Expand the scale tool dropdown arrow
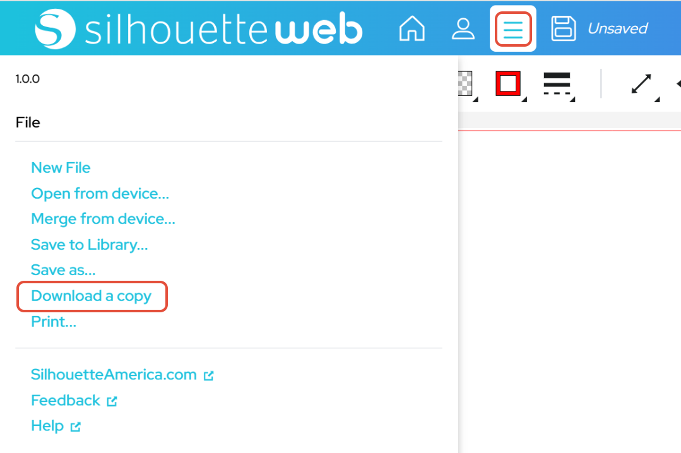Screen dimensions: 681x453 pos(656,100)
